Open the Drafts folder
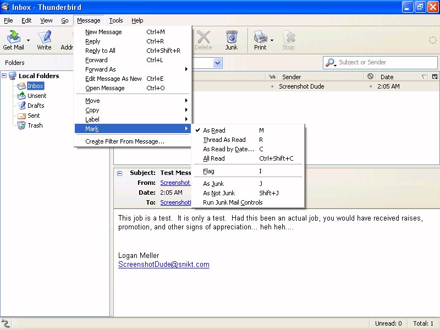The height and width of the screenshot is (330, 440). (36, 106)
